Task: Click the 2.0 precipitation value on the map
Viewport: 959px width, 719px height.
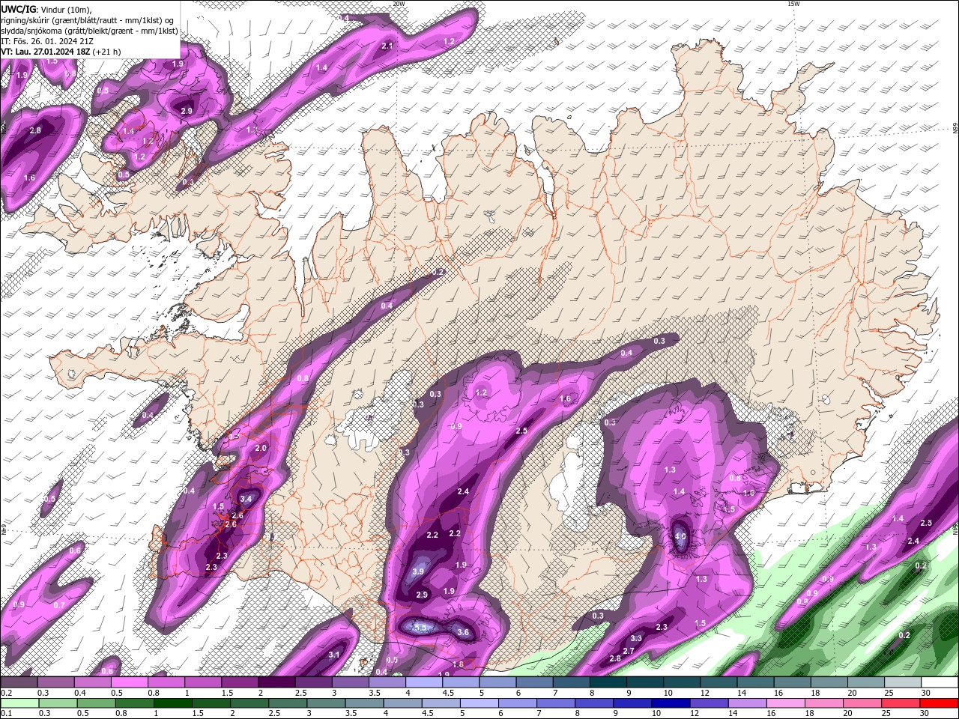Action: pos(261,448)
